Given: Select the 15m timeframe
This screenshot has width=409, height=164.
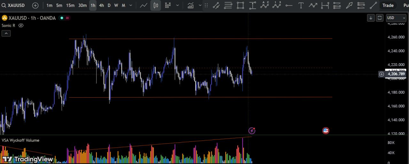Looking at the screenshot, I should (x=70, y=5).
